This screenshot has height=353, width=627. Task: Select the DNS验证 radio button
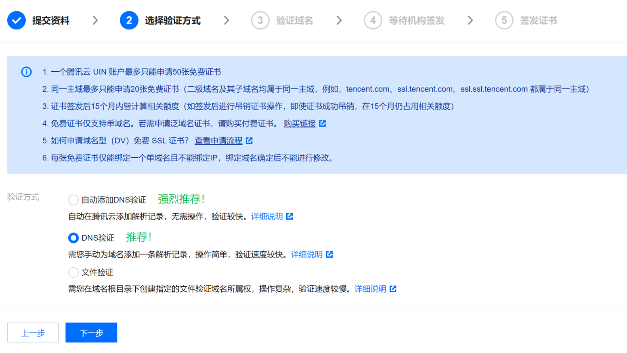coord(73,238)
